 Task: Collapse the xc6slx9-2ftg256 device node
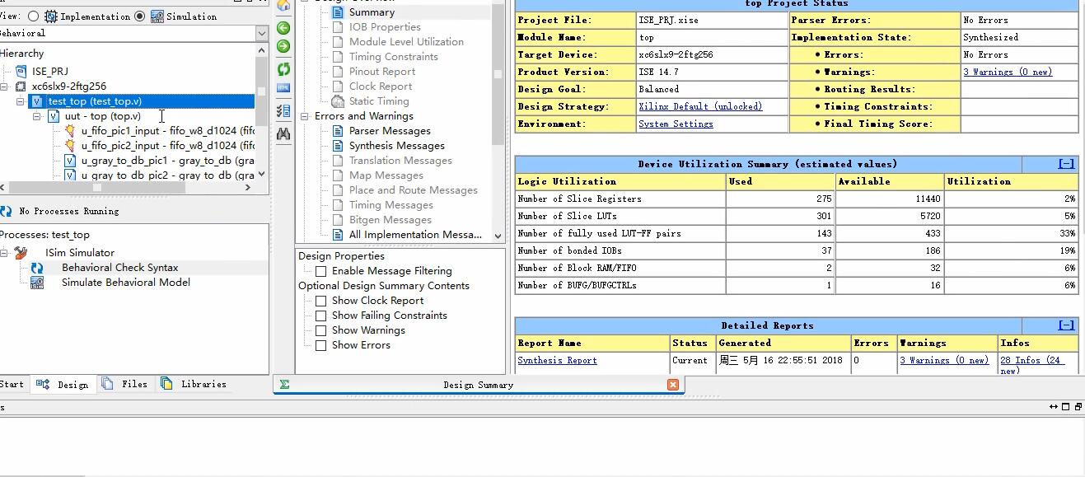click(x=5, y=87)
